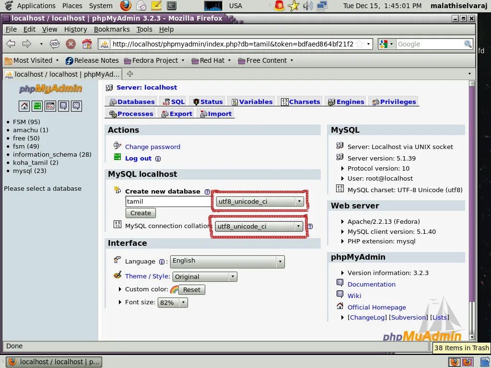Go to Firefox Home page icon

[87, 44]
